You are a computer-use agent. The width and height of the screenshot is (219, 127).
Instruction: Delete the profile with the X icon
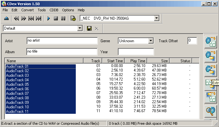click(97, 29)
